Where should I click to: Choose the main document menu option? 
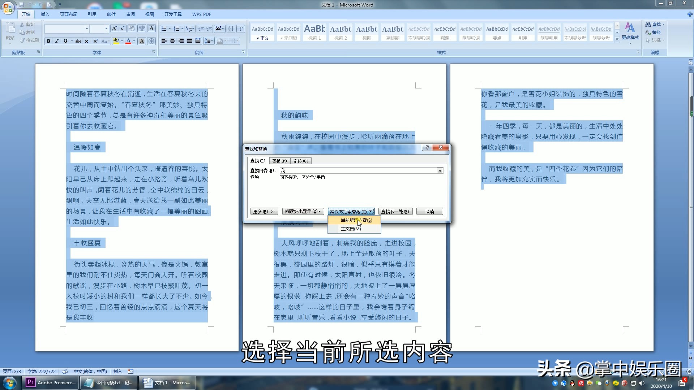(351, 229)
